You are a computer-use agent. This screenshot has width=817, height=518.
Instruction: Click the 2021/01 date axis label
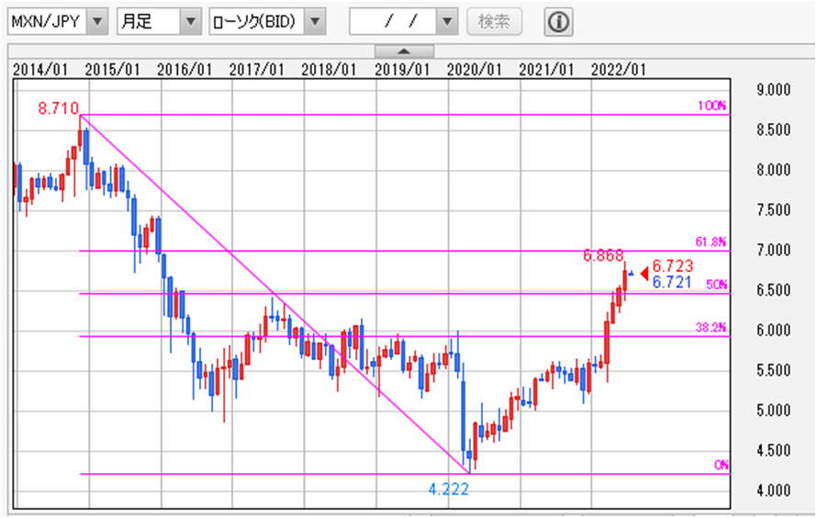546,70
